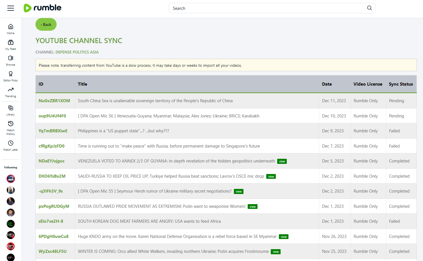423x261 pixels.
Task: Go to Home in sidebar
Action: point(11,29)
